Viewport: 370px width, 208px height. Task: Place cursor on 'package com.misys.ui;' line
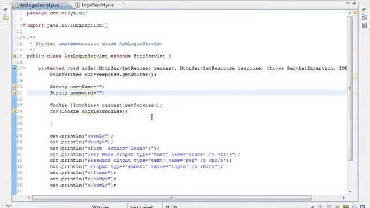tap(57, 13)
